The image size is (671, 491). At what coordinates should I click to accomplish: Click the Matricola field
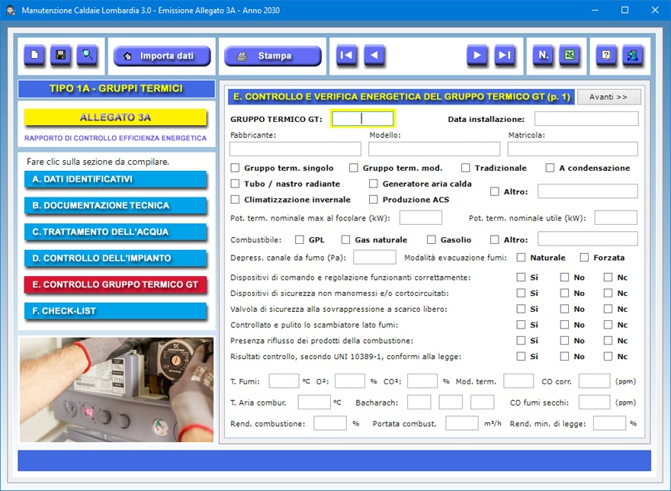click(x=573, y=149)
